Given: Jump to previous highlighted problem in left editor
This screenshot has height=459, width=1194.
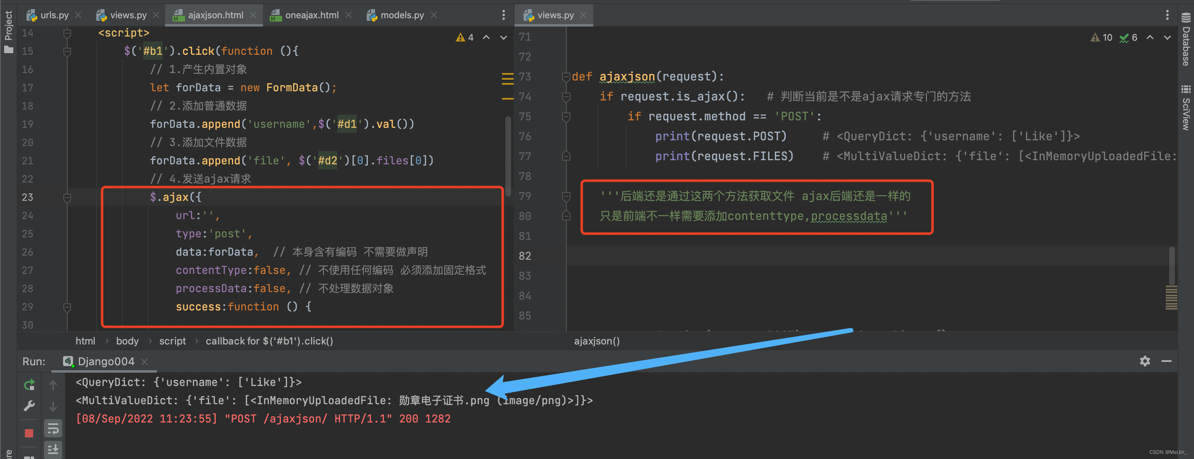Looking at the screenshot, I should pyautogui.click(x=486, y=37).
